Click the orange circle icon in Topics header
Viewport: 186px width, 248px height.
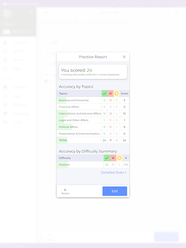tap(116, 93)
